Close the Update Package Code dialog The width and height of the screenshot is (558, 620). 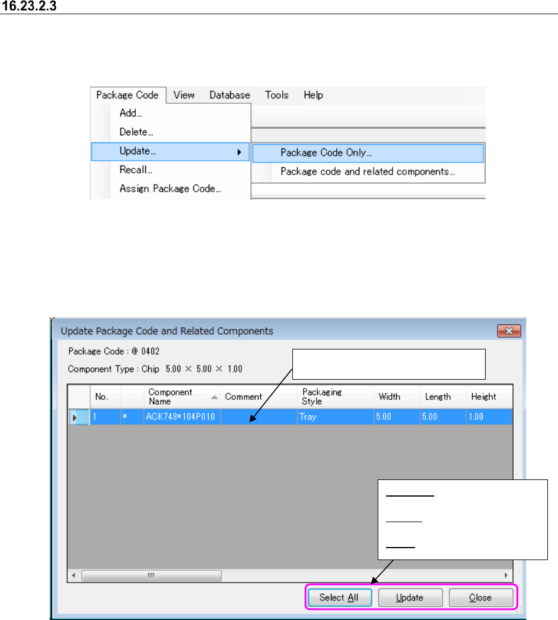point(509,331)
